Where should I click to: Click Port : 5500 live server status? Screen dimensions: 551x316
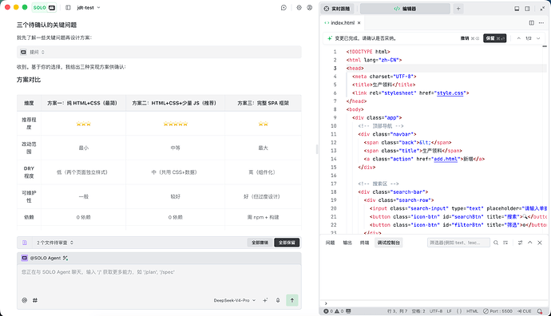click(x=497, y=311)
